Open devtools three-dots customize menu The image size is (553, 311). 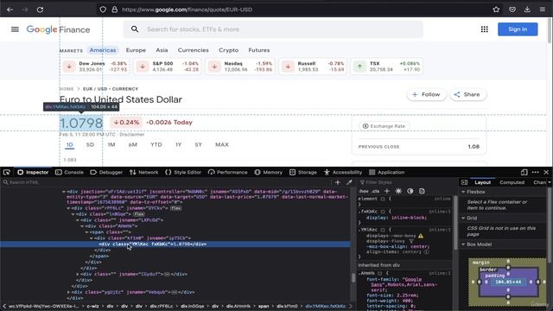click(x=535, y=172)
